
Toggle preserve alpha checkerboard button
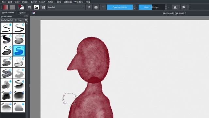click(x=96, y=7)
